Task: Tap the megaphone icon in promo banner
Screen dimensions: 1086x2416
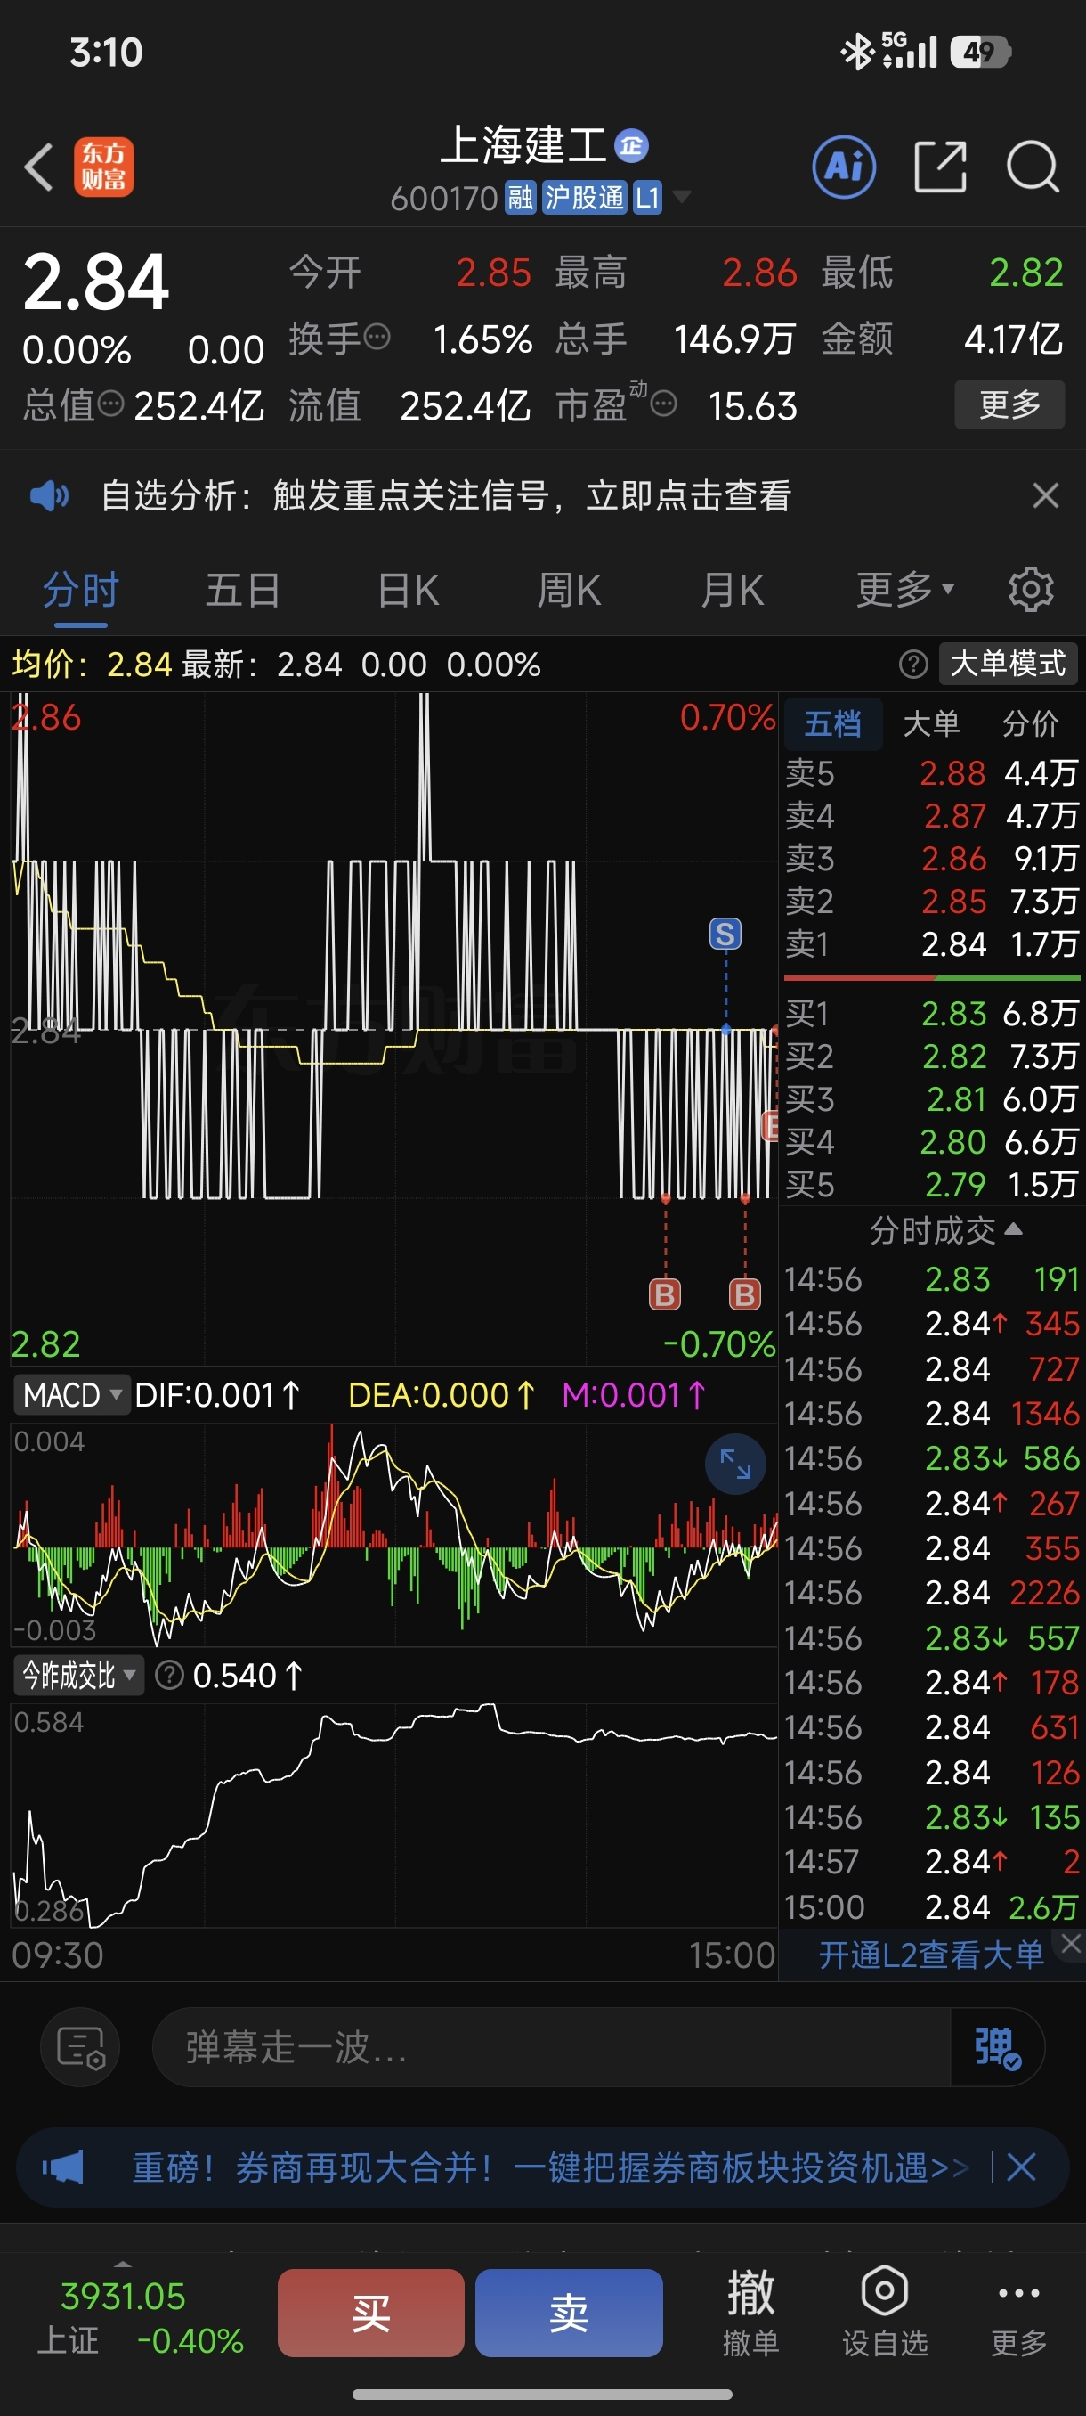Action: point(63,2167)
